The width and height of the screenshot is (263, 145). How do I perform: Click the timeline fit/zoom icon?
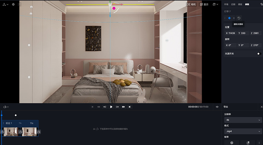pos(217,107)
